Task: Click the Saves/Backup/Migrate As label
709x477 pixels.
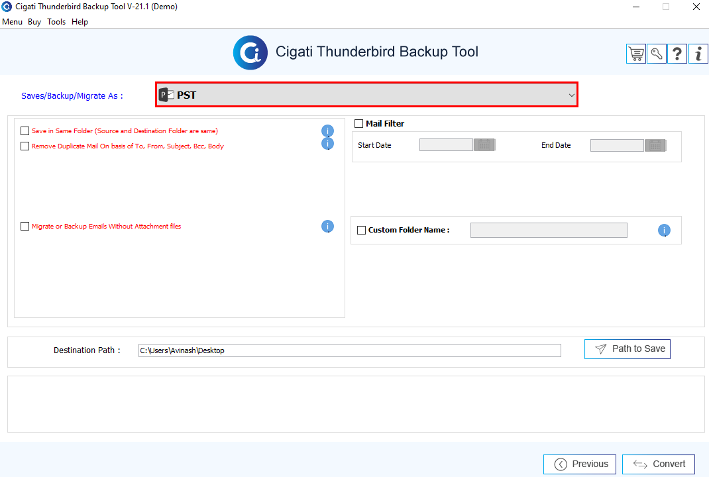Action: point(72,96)
